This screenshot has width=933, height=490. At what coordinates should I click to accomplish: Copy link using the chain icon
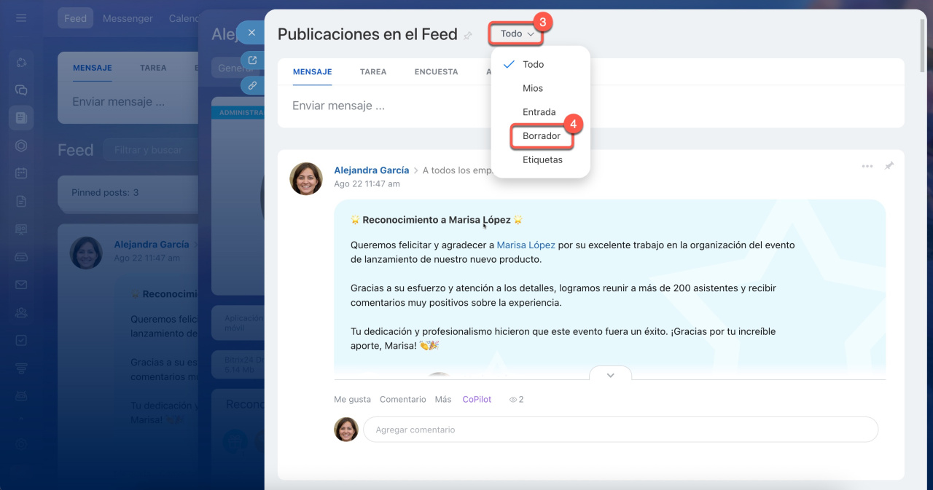pyautogui.click(x=252, y=85)
